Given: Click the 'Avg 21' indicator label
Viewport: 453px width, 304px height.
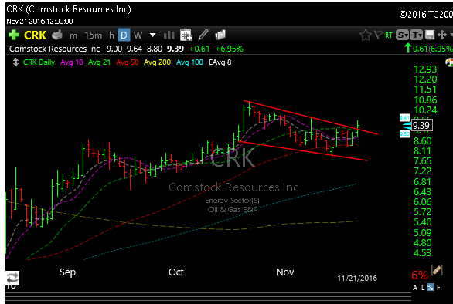Looking at the screenshot, I should click(x=100, y=62).
